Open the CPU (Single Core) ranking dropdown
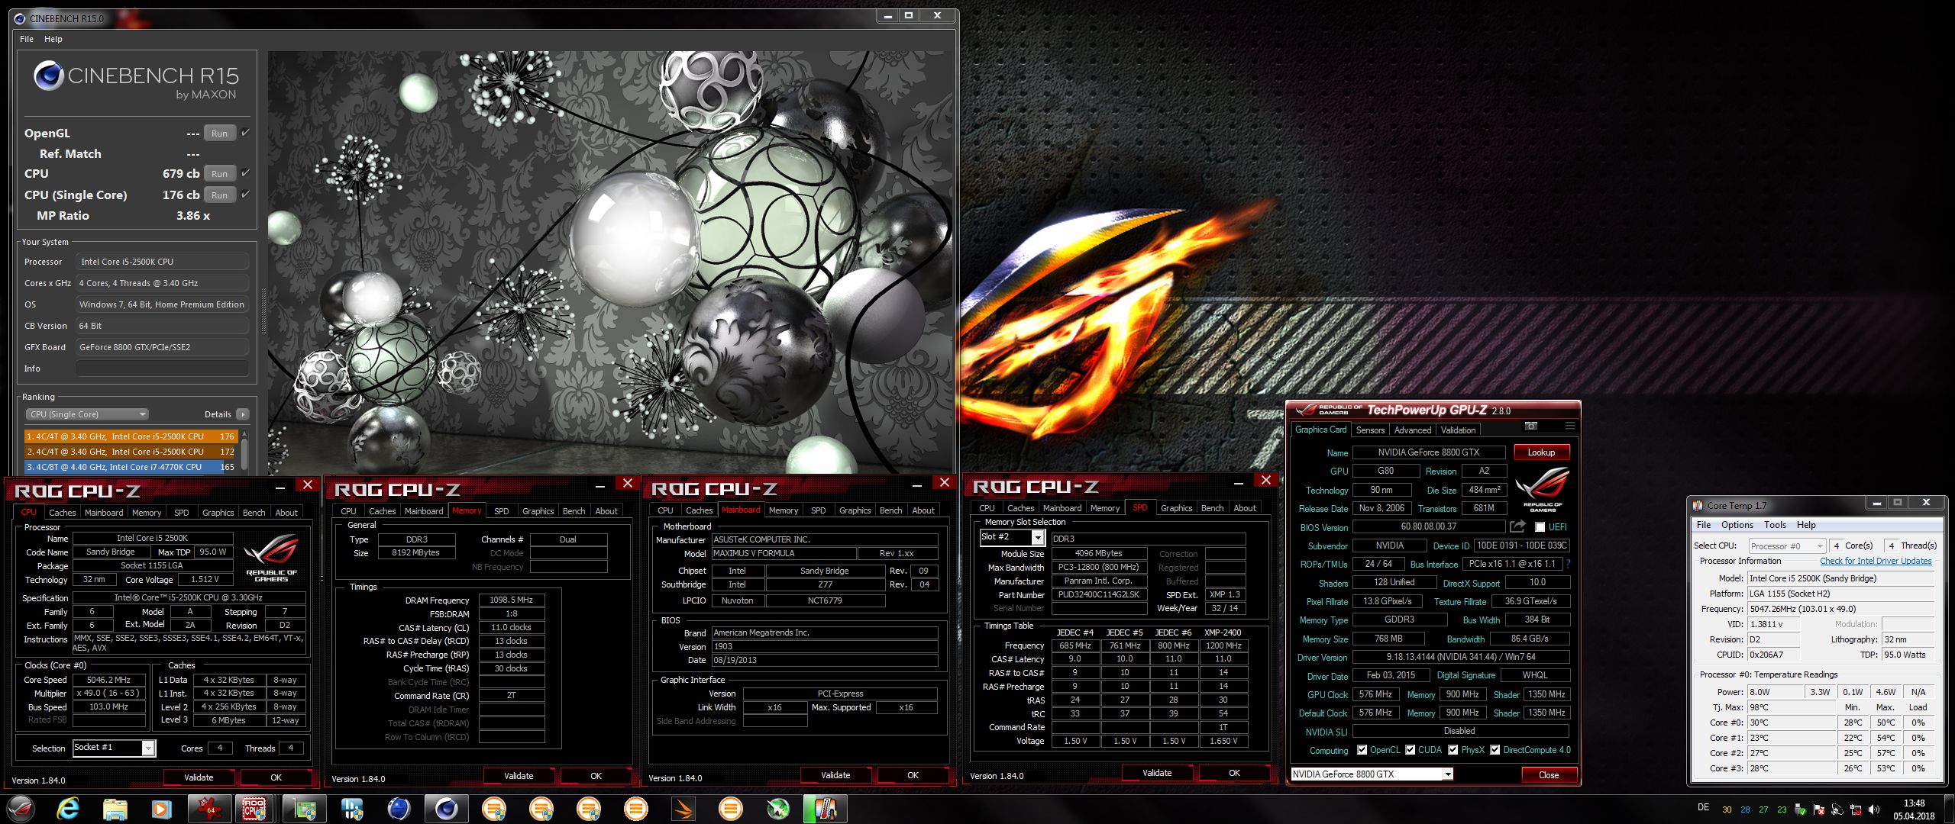1955x824 pixels. [x=87, y=414]
